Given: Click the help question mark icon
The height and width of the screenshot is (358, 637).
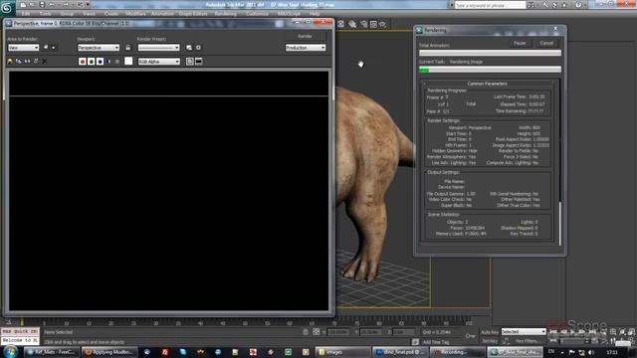Looking at the screenshot, I should (x=578, y=5).
